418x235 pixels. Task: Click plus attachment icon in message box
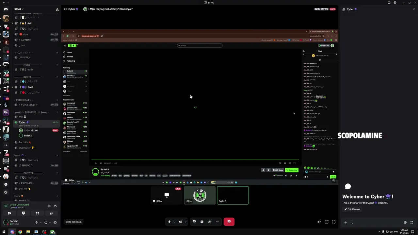346,223
